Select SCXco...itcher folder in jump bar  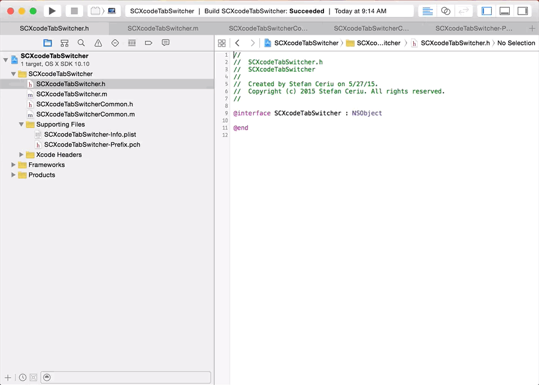point(373,43)
